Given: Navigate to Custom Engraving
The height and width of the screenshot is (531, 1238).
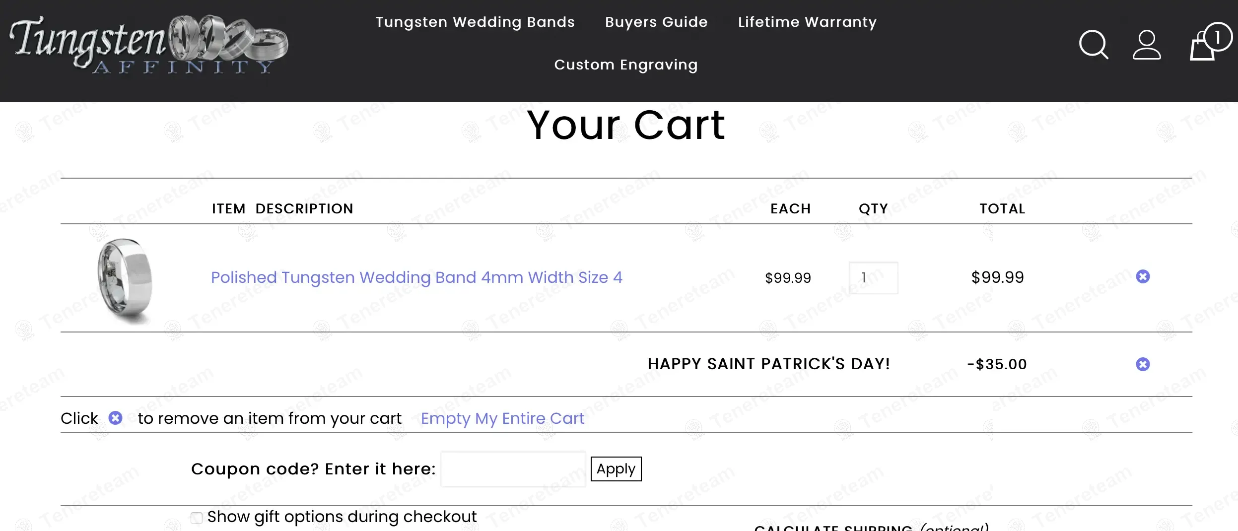Looking at the screenshot, I should click(x=625, y=65).
